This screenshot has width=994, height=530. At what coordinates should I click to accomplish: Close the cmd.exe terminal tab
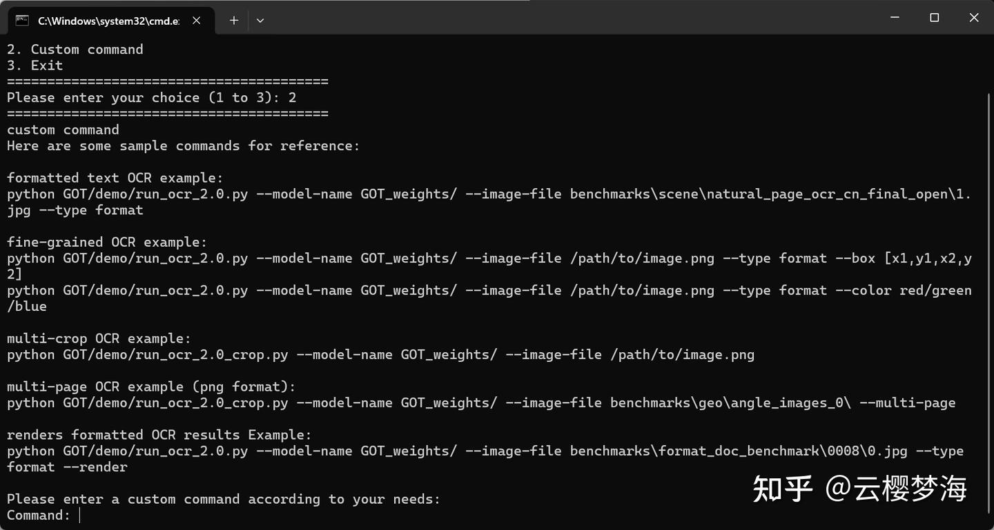pyautogui.click(x=197, y=20)
